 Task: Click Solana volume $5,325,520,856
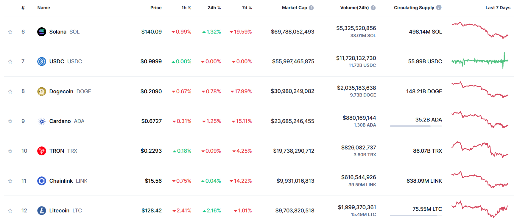356,28
